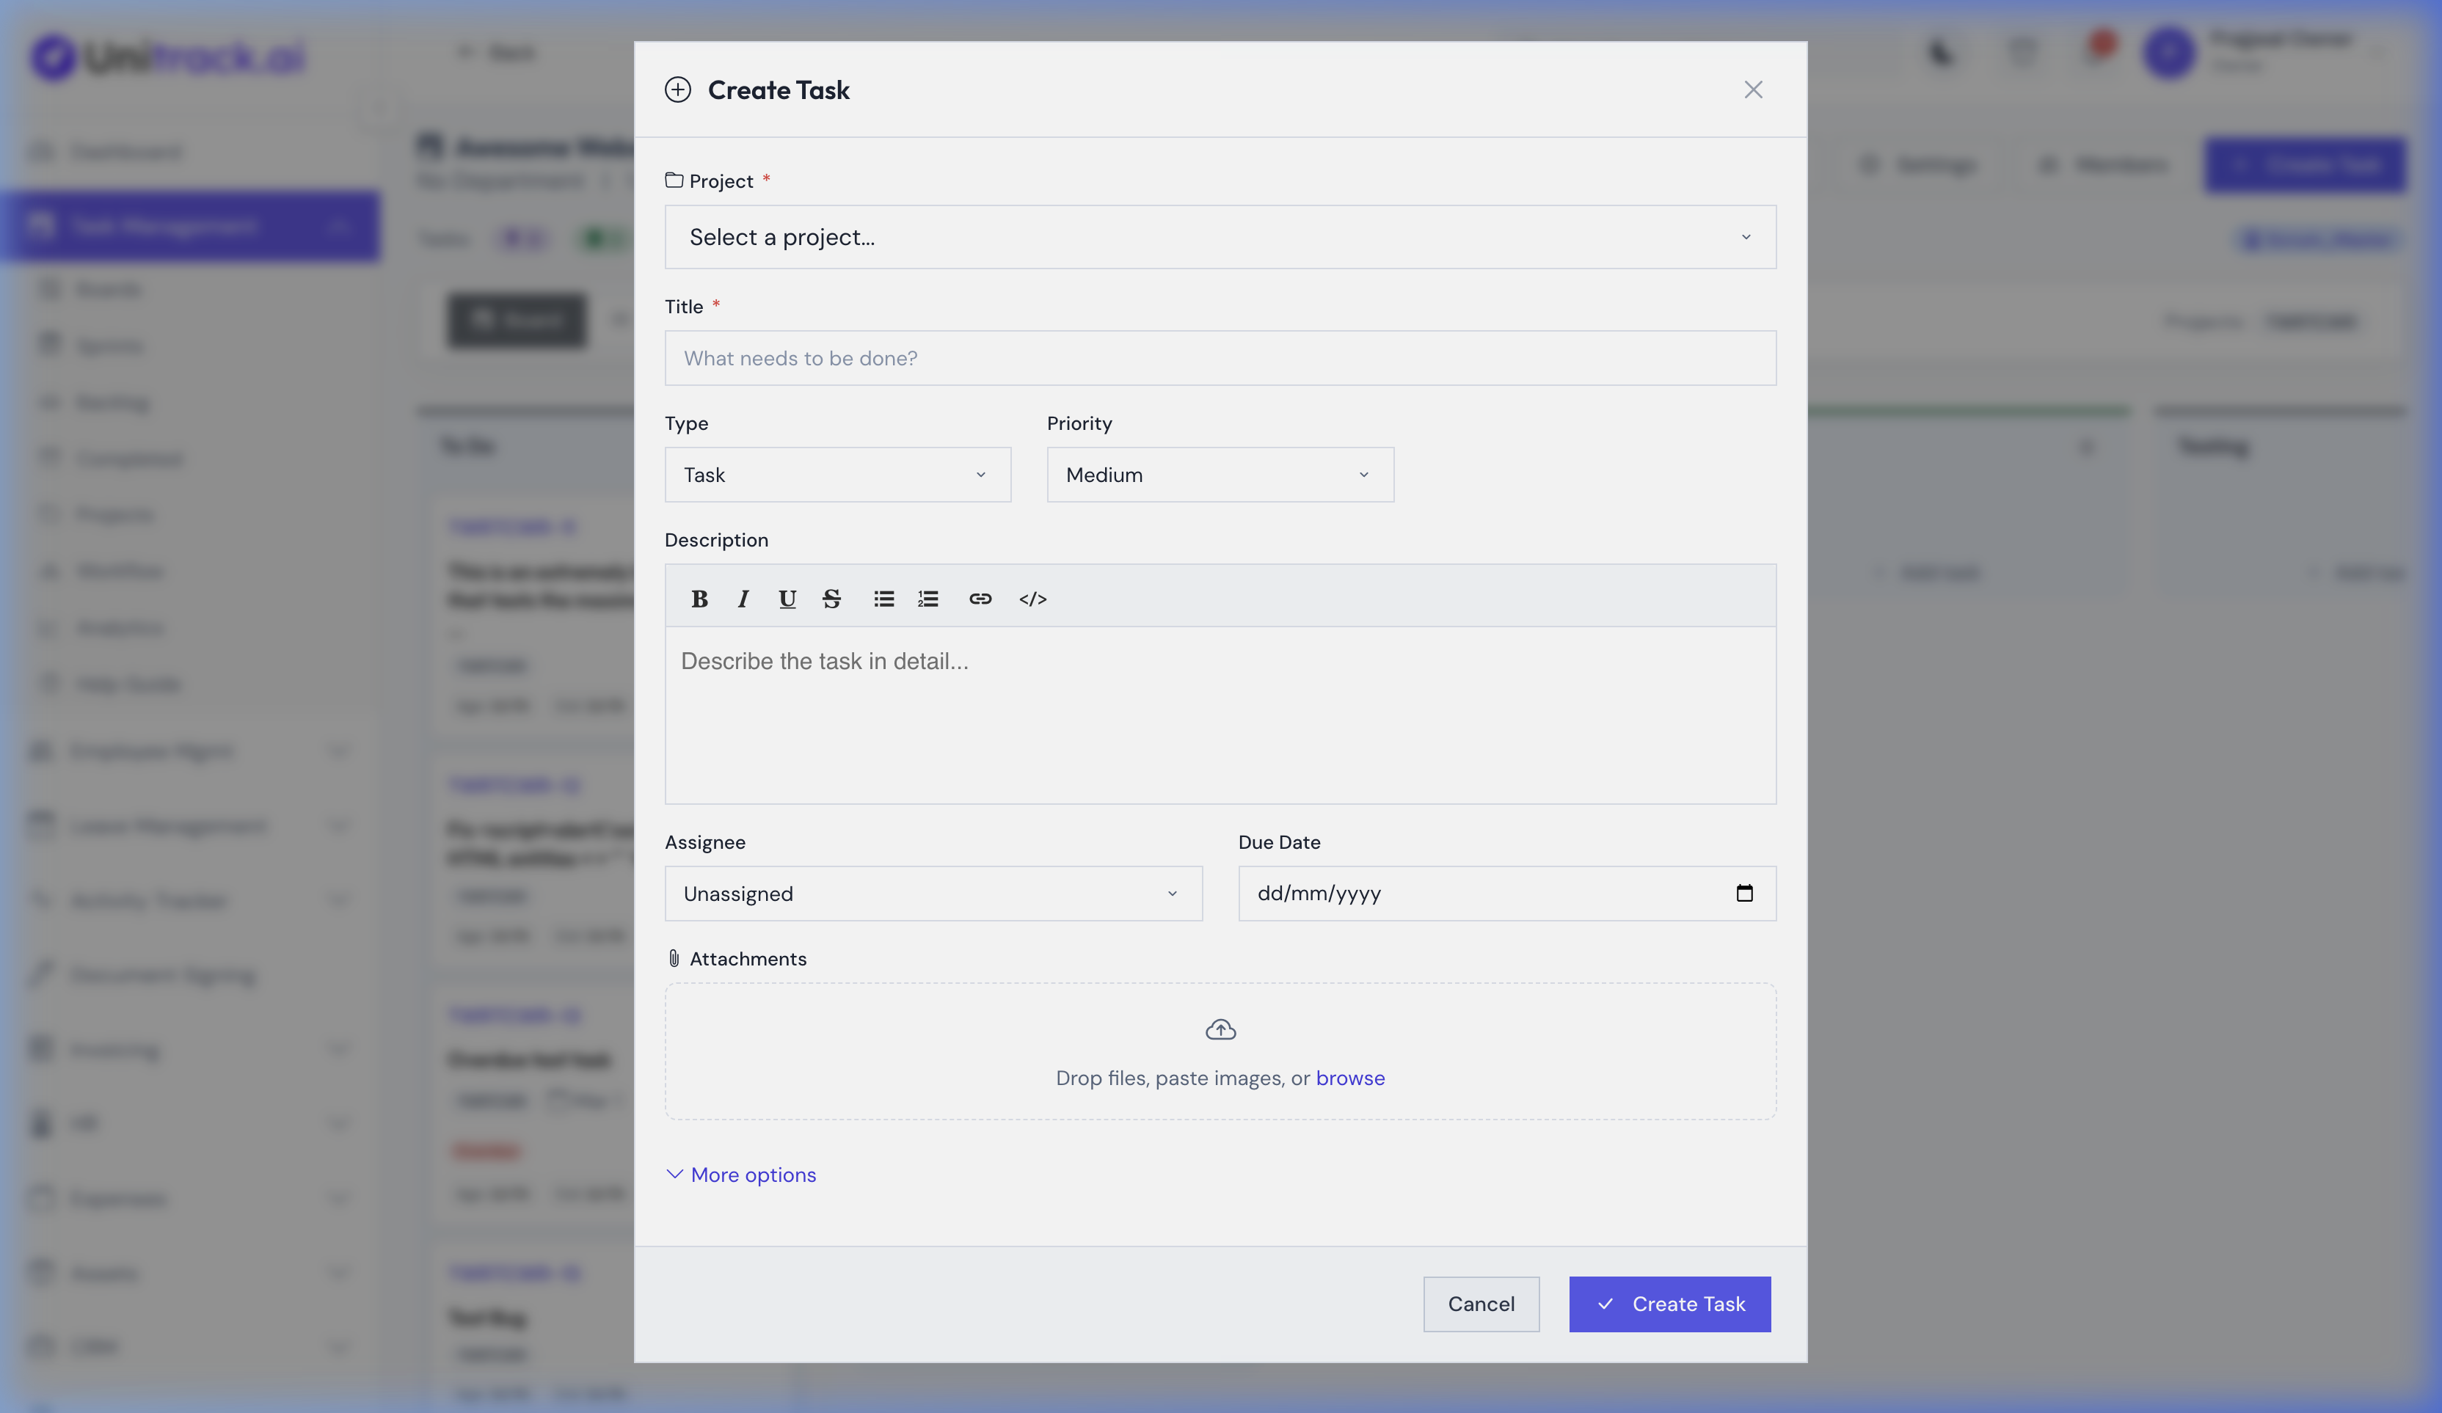Insert a hyperlink using the link icon

pyautogui.click(x=980, y=599)
